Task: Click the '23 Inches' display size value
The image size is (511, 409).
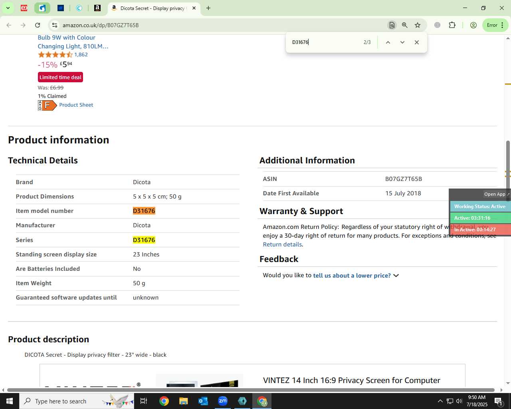Action: (146, 254)
